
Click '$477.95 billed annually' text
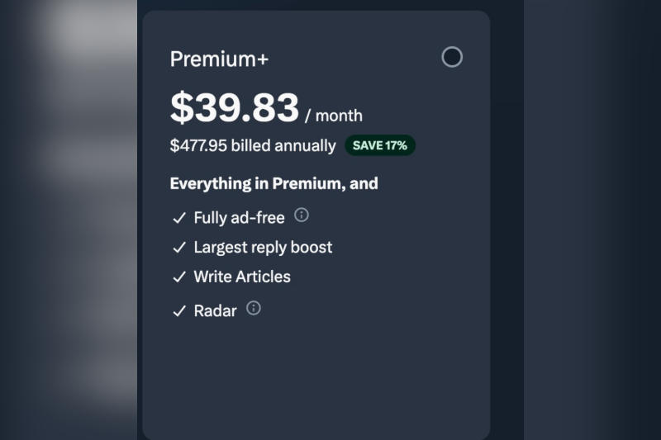252,146
